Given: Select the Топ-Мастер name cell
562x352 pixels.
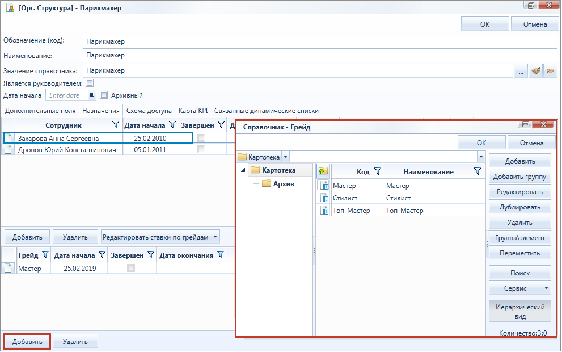Looking at the screenshot, I should [433, 211].
